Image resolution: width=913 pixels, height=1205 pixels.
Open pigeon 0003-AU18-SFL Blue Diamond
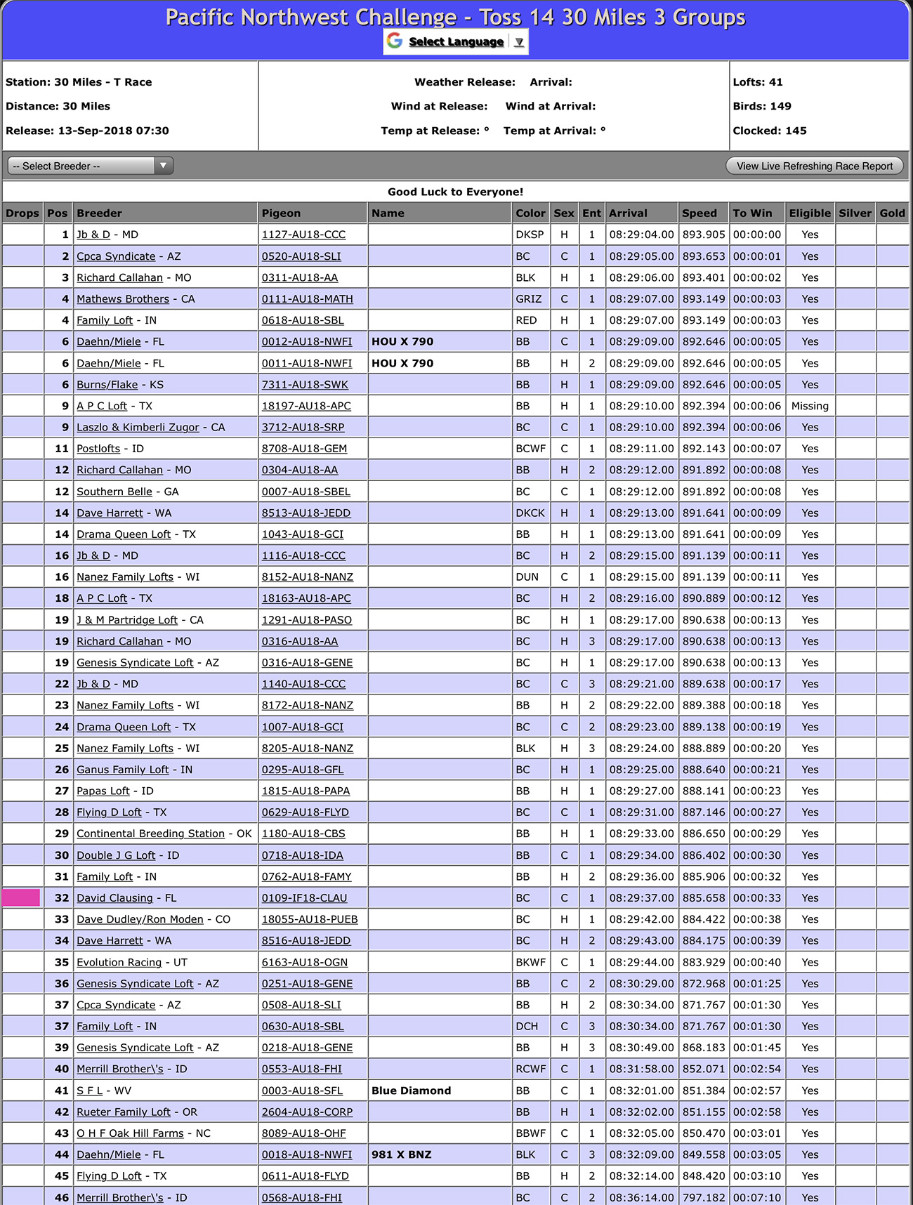[x=302, y=1091]
